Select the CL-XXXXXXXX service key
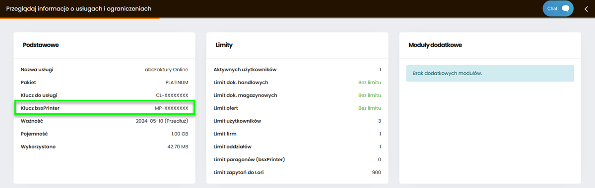 [172, 95]
